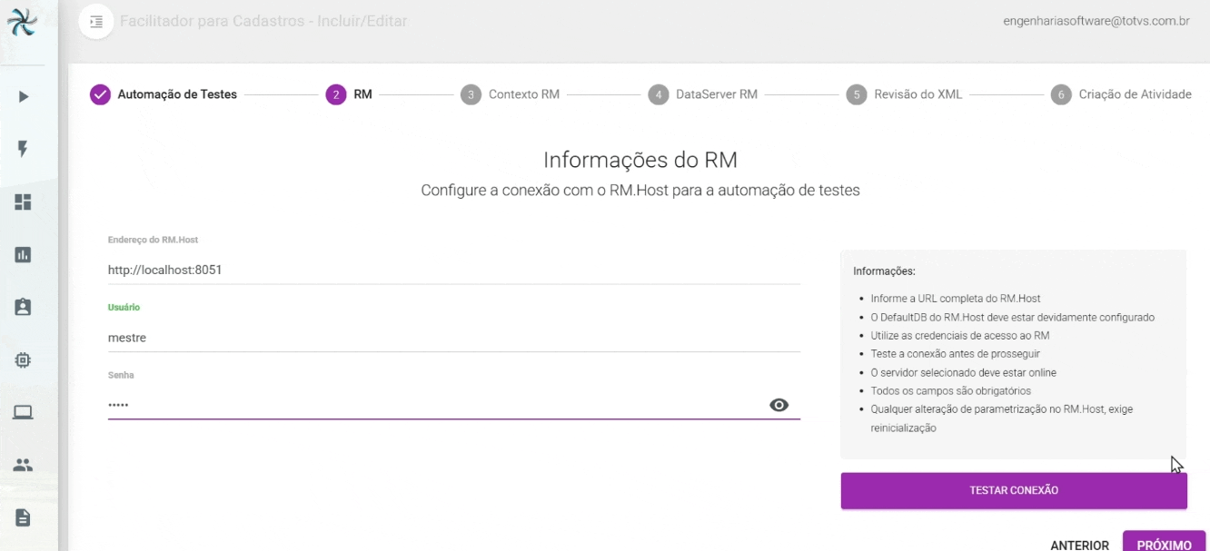Open the ID badge sidebar icon
The width and height of the screenshot is (1210, 551).
(24, 308)
